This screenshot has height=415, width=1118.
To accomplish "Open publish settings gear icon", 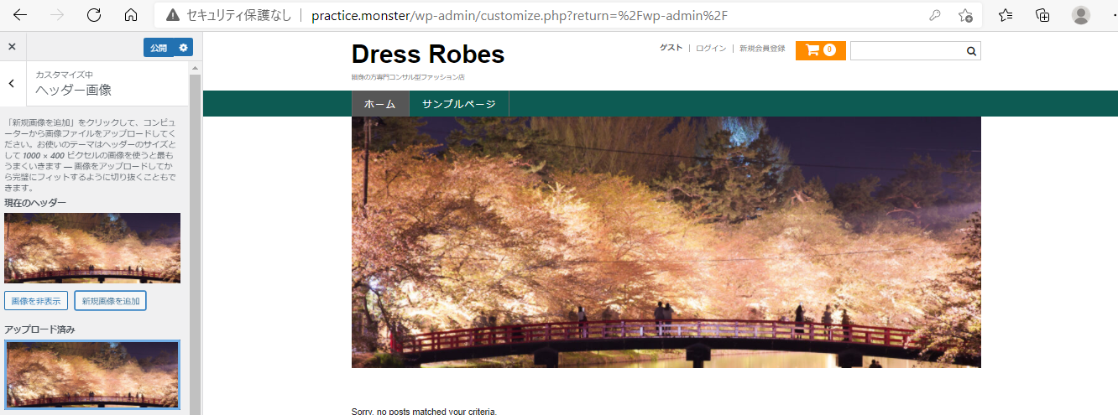I will [x=184, y=48].
